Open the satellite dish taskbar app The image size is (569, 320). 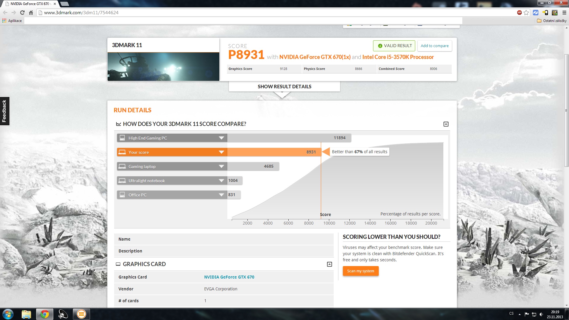click(x=63, y=314)
